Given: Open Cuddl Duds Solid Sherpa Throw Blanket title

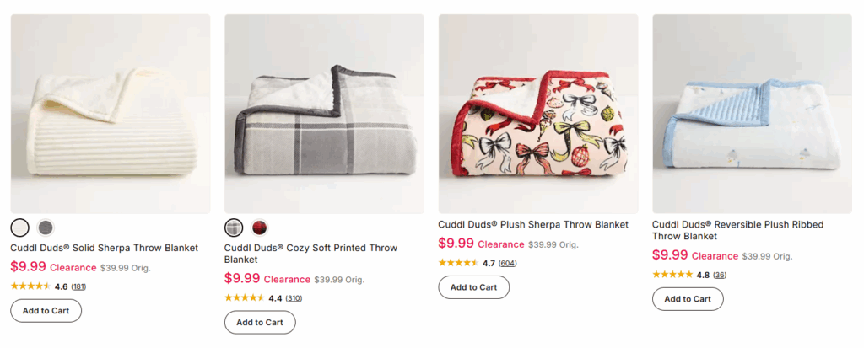Looking at the screenshot, I should pyautogui.click(x=104, y=248).
